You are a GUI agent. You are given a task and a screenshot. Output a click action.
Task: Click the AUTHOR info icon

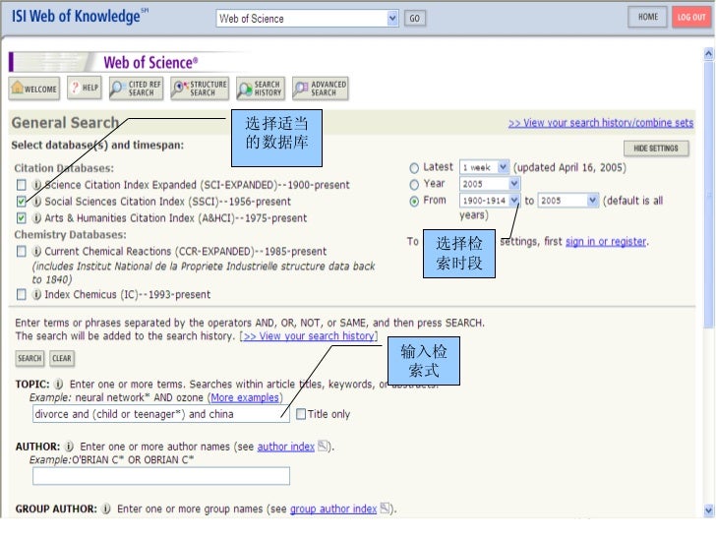click(x=69, y=447)
